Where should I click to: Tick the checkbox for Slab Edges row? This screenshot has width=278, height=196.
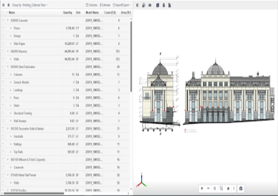click(3, 44)
